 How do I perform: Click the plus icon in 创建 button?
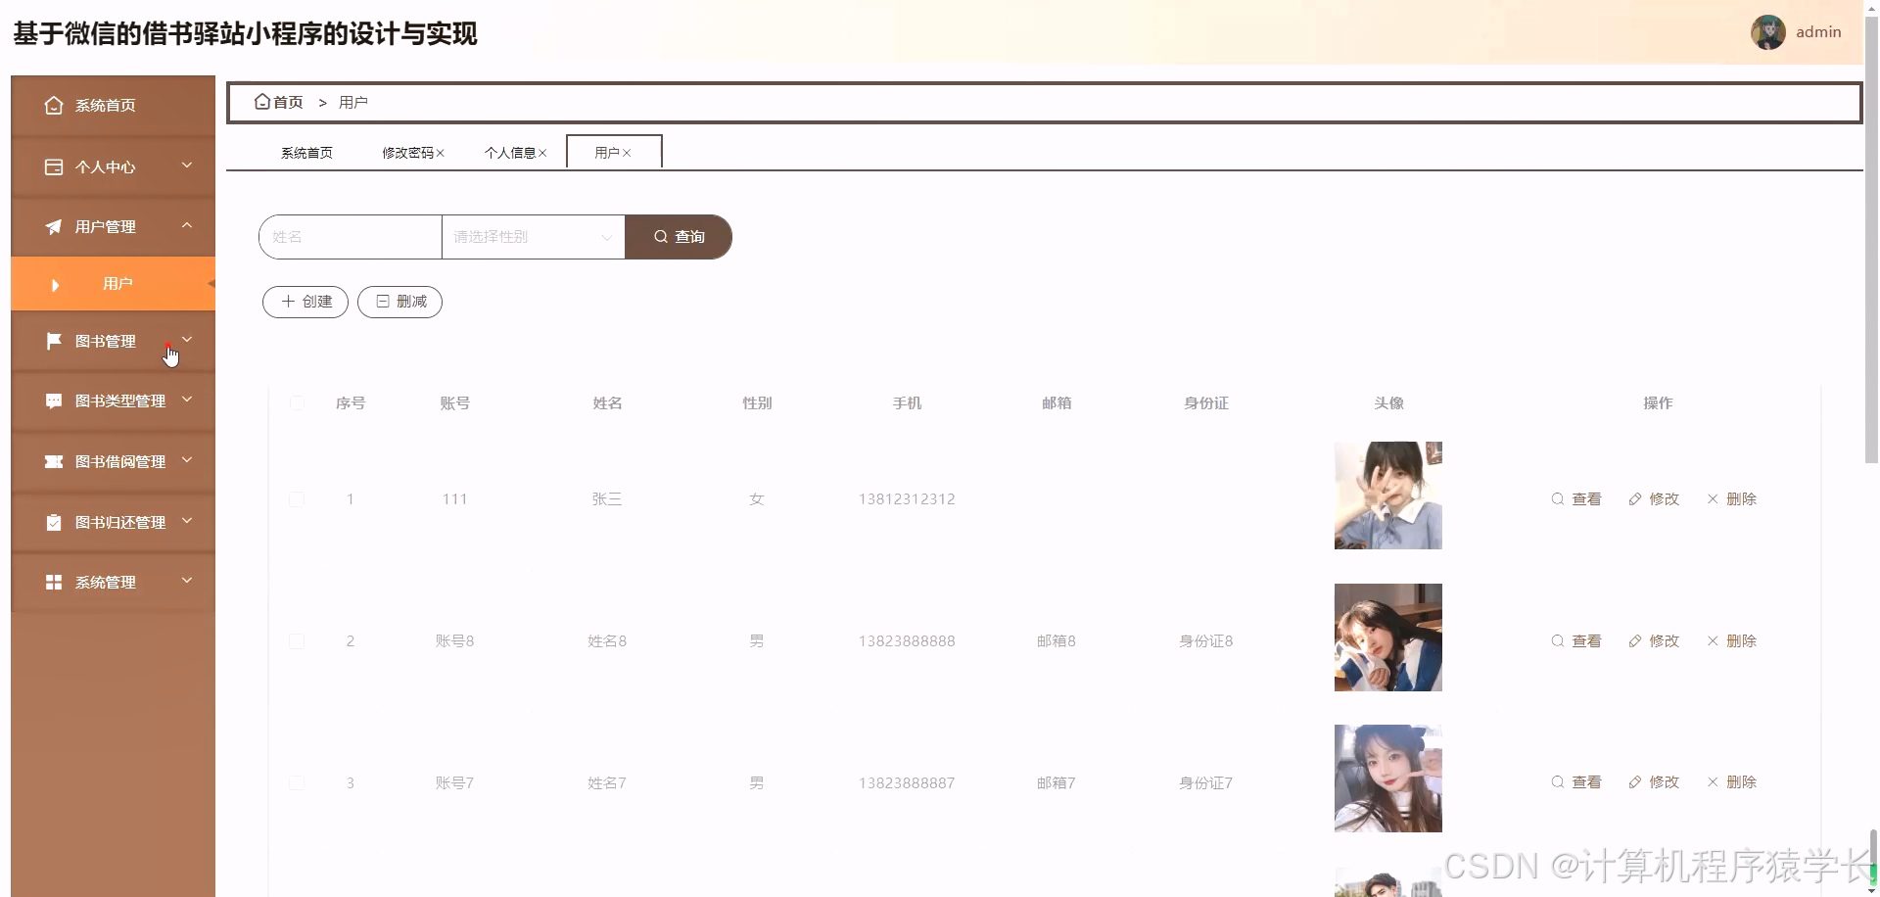point(288,302)
